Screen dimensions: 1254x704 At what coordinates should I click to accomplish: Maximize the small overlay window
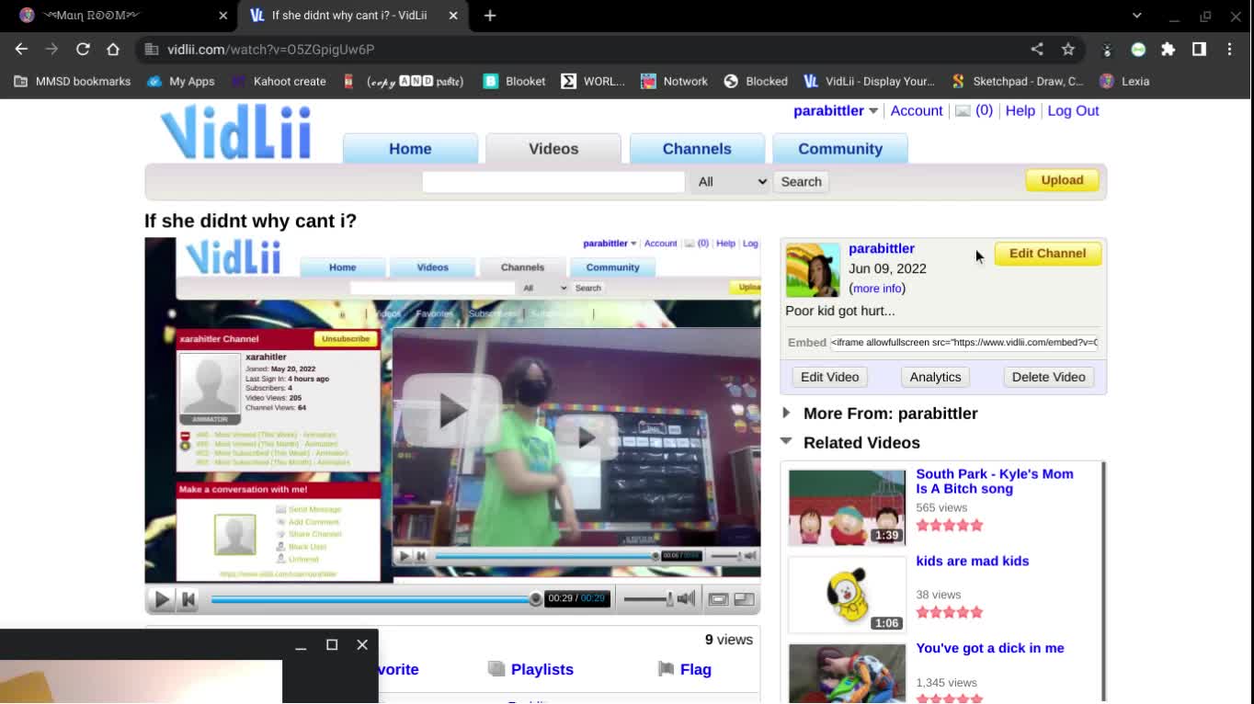click(332, 645)
